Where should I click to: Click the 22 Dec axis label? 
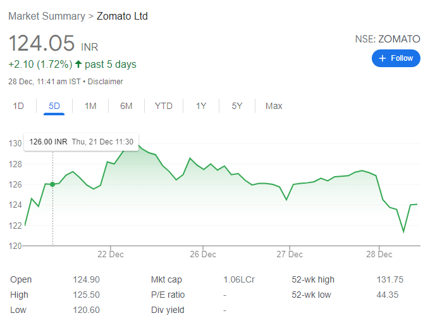coord(111,255)
